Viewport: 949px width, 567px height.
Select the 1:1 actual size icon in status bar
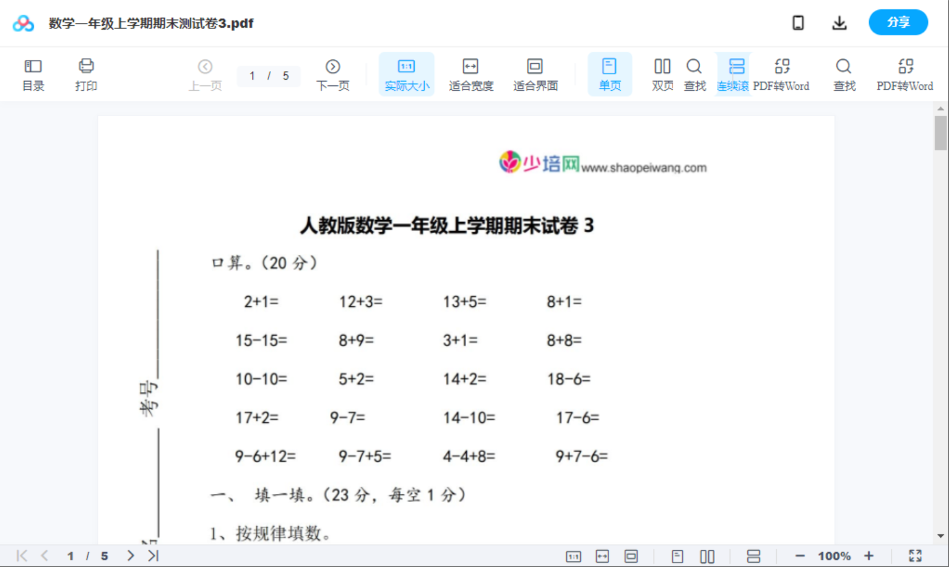pos(573,555)
